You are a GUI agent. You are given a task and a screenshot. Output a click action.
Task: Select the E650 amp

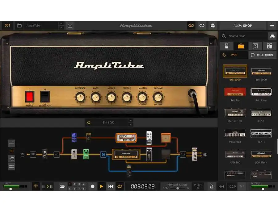261,113
